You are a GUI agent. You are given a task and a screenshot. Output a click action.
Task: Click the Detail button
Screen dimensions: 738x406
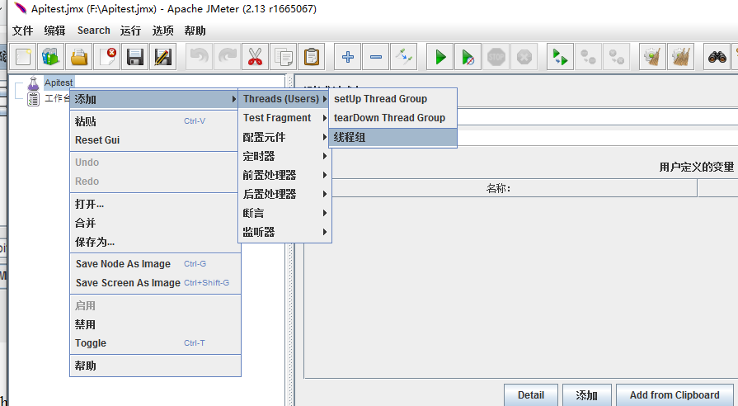pyautogui.click(x=531, y=395)
